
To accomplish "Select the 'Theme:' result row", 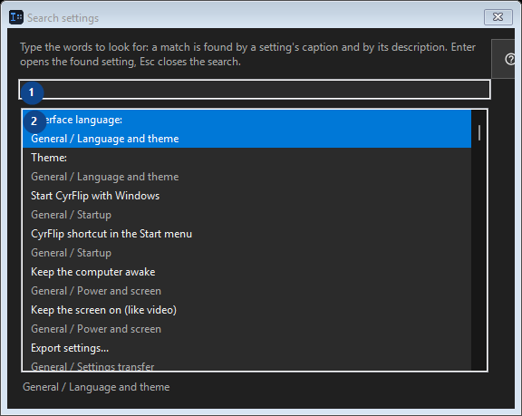I will [246, 167].
